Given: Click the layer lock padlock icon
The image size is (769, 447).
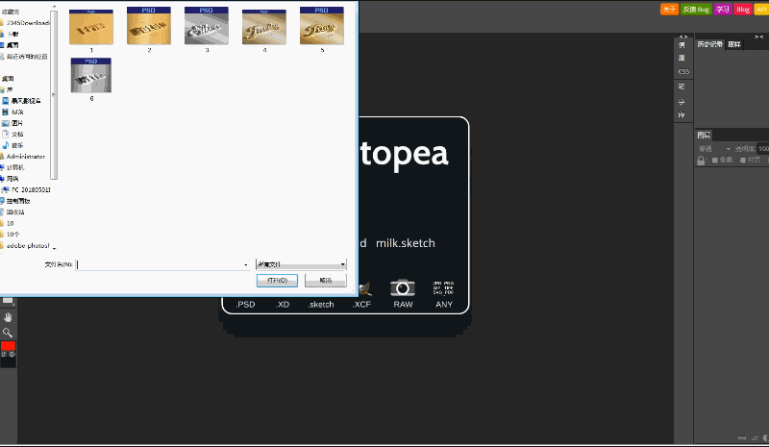Looking at the screenshot, I should pyautogui.click(x=702, y=161).
